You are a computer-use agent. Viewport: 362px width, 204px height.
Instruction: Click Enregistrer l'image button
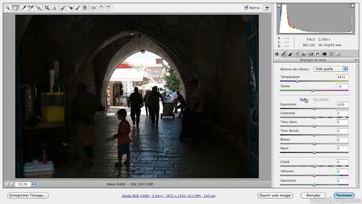(28, 195)
